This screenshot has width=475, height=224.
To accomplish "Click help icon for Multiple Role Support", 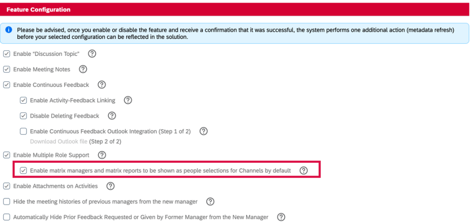I will (102, 155).
